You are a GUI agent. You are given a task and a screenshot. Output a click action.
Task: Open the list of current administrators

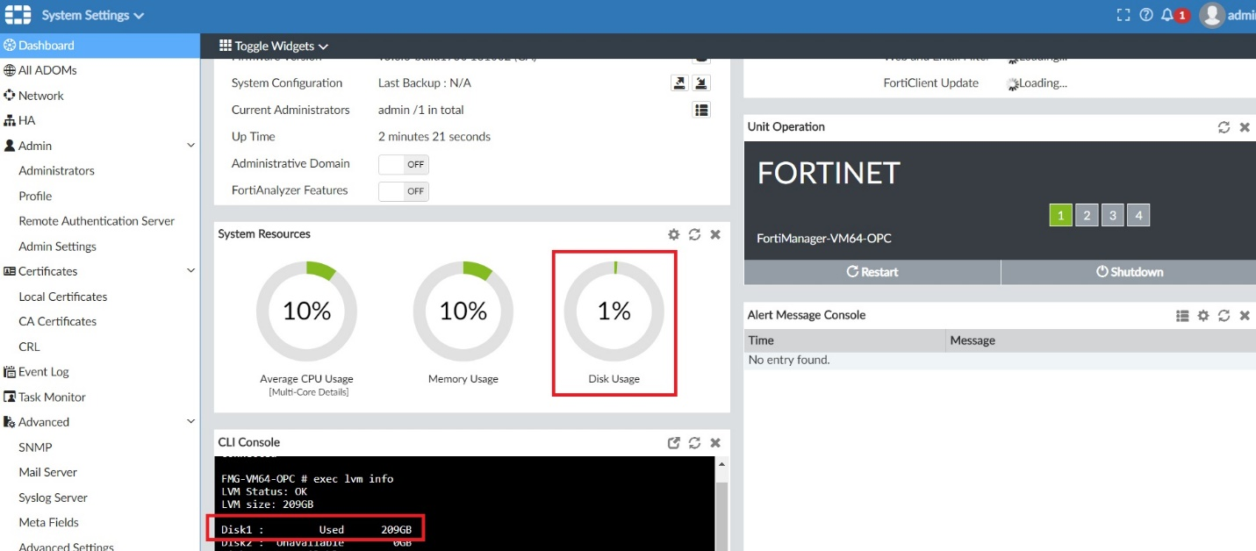pos(701,110)
